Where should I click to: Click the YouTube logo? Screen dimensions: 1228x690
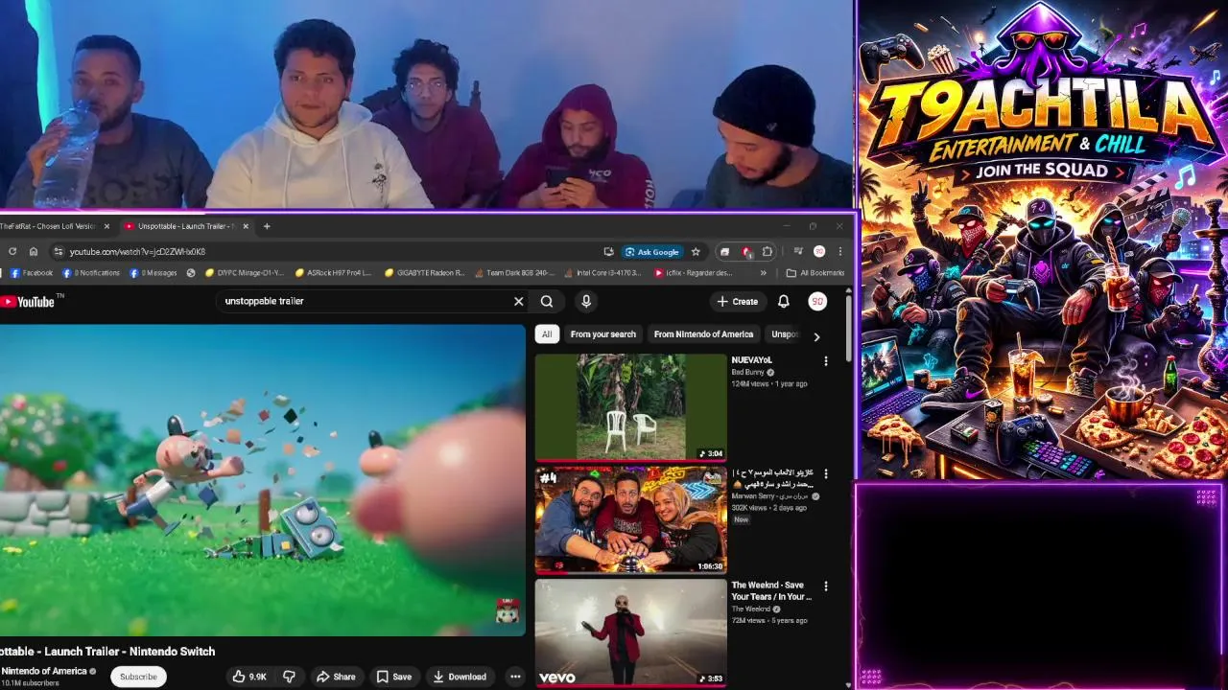(29, 302)
